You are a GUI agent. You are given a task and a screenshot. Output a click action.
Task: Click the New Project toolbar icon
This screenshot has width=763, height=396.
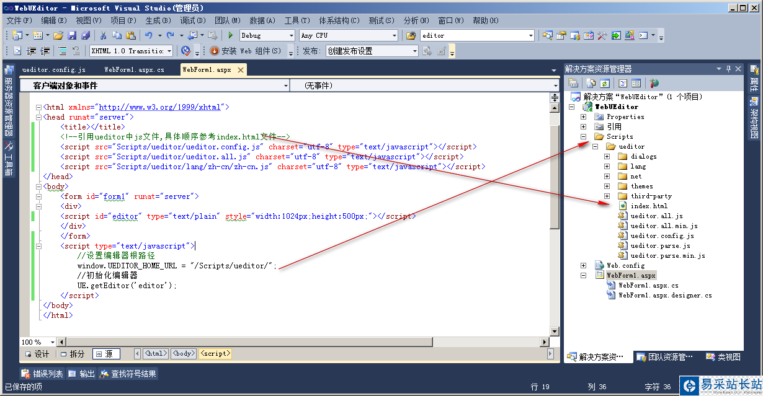pyautogui.click(x=16, y=35)
